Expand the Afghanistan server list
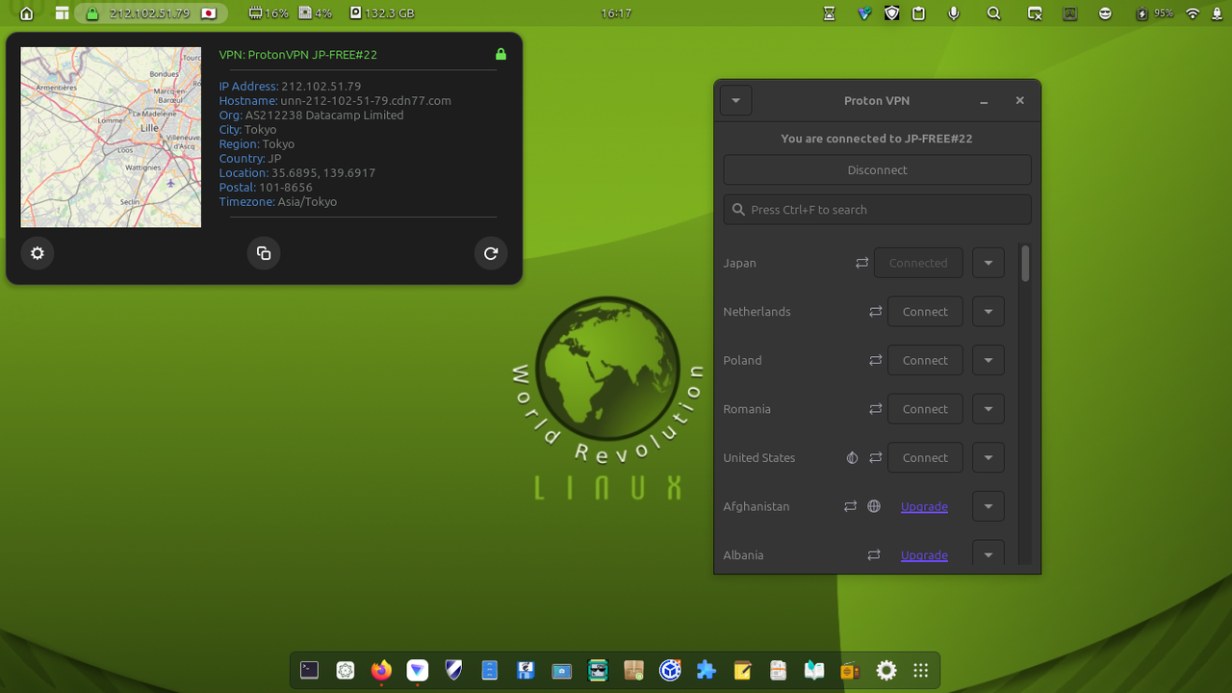This screenshot has width=1232, height=693. point(988,506)
